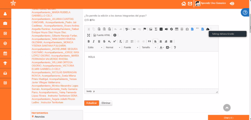This screenshot has width=251, height=120.
Task: Insert audio with the speaker icon
Action: tap(166, 29)
